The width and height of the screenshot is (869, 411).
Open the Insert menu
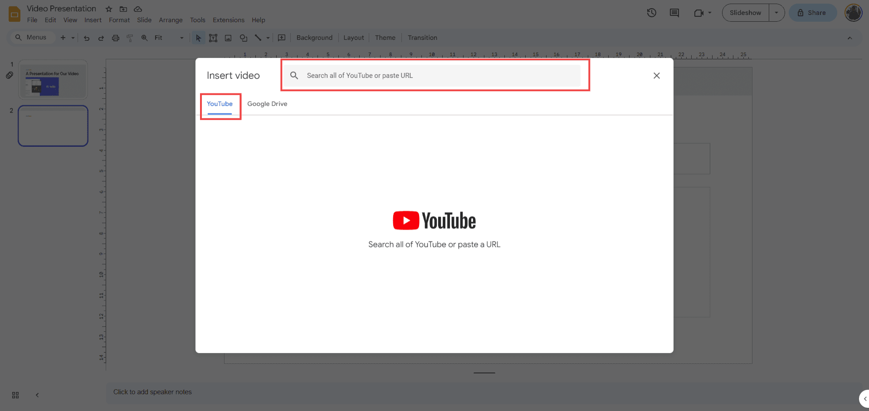coord(93,20)
